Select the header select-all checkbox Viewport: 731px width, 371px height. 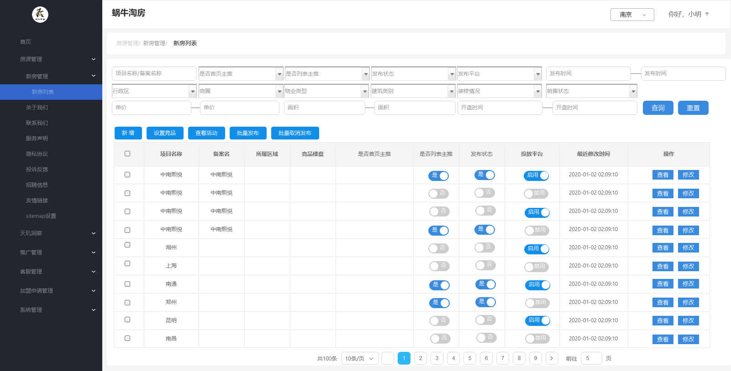pyautogui.click(x=127, y=154)
